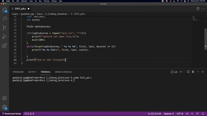Show errors and warnings count in status bar
The height and width of the screenshot is (116, 207).
29,114
